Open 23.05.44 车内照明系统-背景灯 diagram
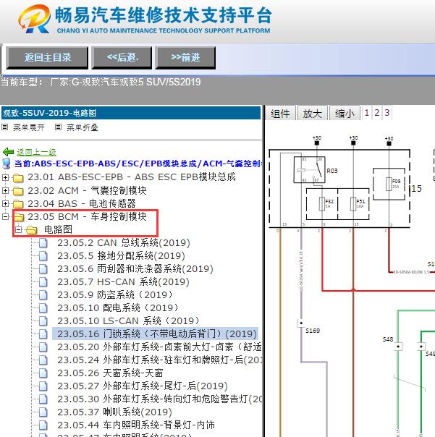The height and width of the screenshot is (437, 435). [136, 425]
